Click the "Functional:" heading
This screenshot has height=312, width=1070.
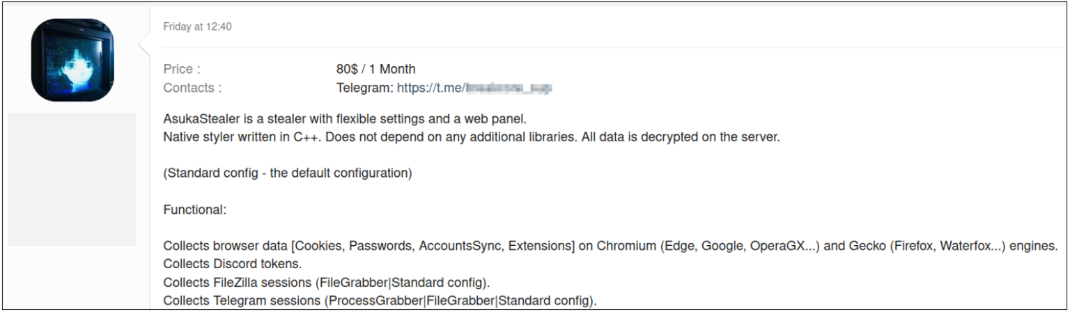191,210
